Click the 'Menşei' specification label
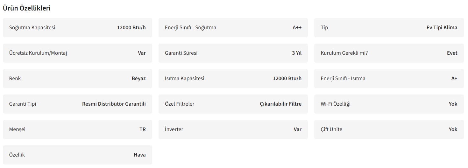The image size is (468, 168). coord(17,129)
